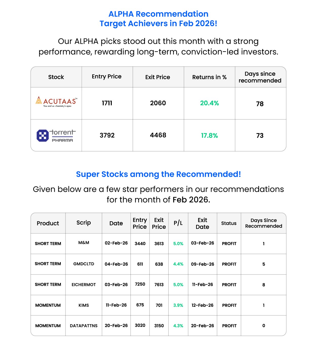
Task: Select the 17.8% returns value
Action: pos(209,136)
